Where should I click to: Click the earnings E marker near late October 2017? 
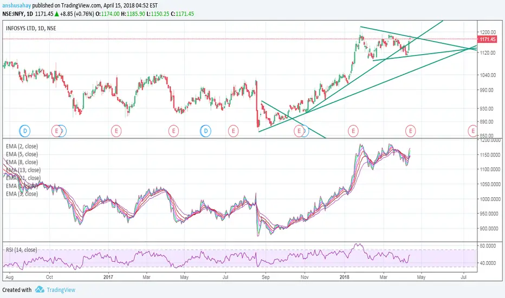[299, 131]
